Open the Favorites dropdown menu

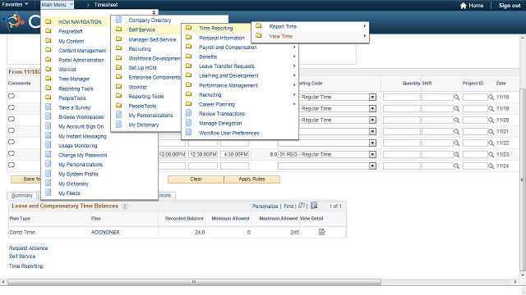pos(15,4)
